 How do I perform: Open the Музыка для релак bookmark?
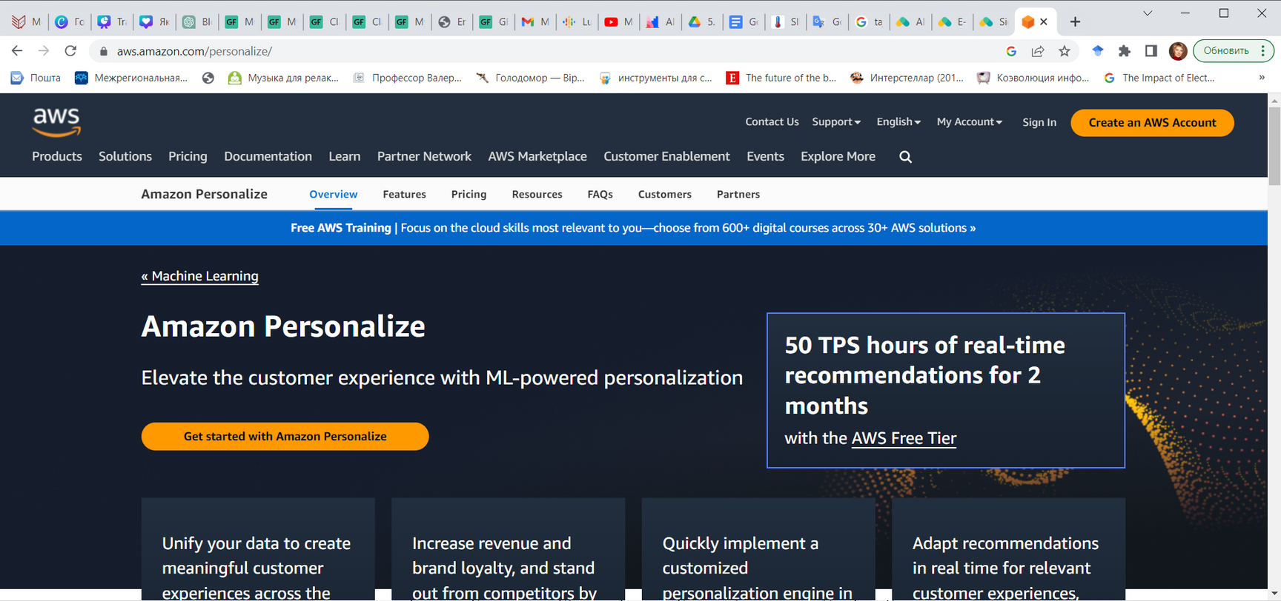283,78
